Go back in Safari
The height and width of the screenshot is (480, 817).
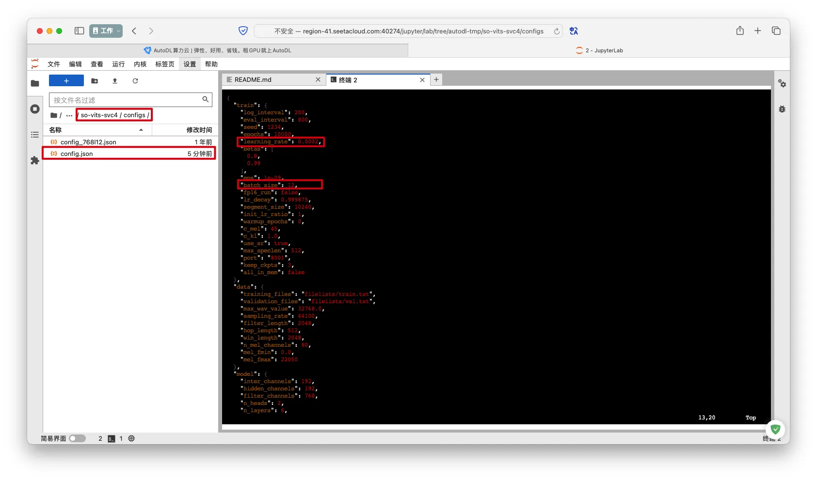[134, 31]
